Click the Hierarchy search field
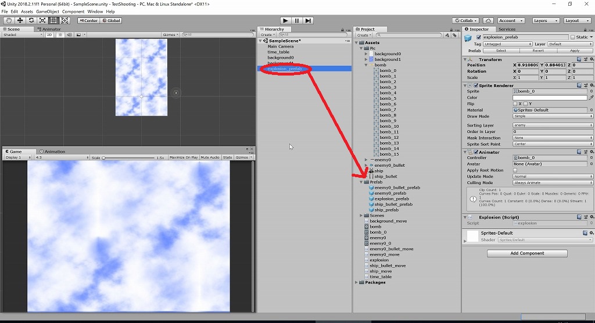595x323 pixels. (313, 35)
